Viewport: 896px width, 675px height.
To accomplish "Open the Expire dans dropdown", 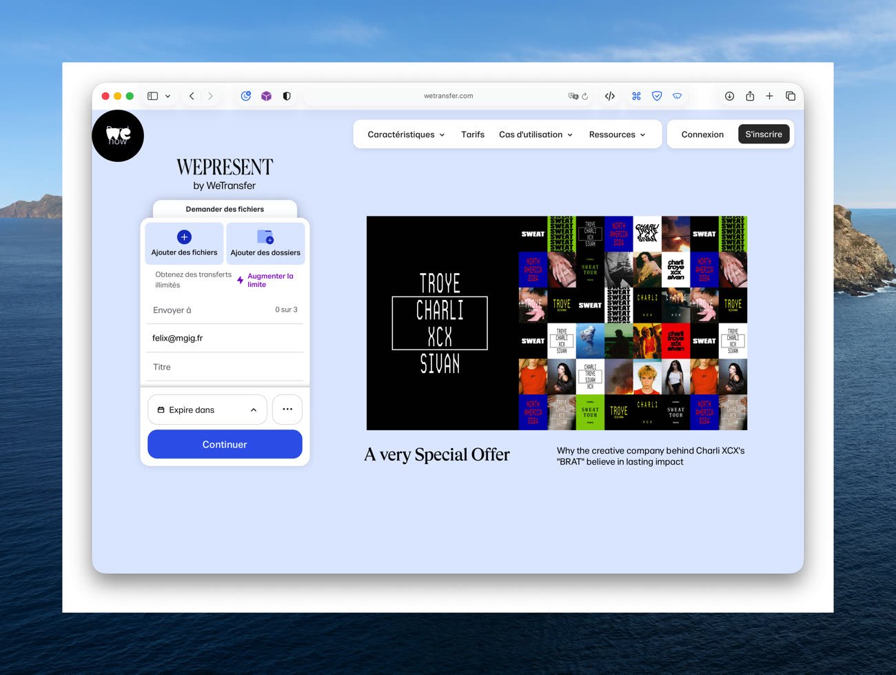I will [207, 410].
